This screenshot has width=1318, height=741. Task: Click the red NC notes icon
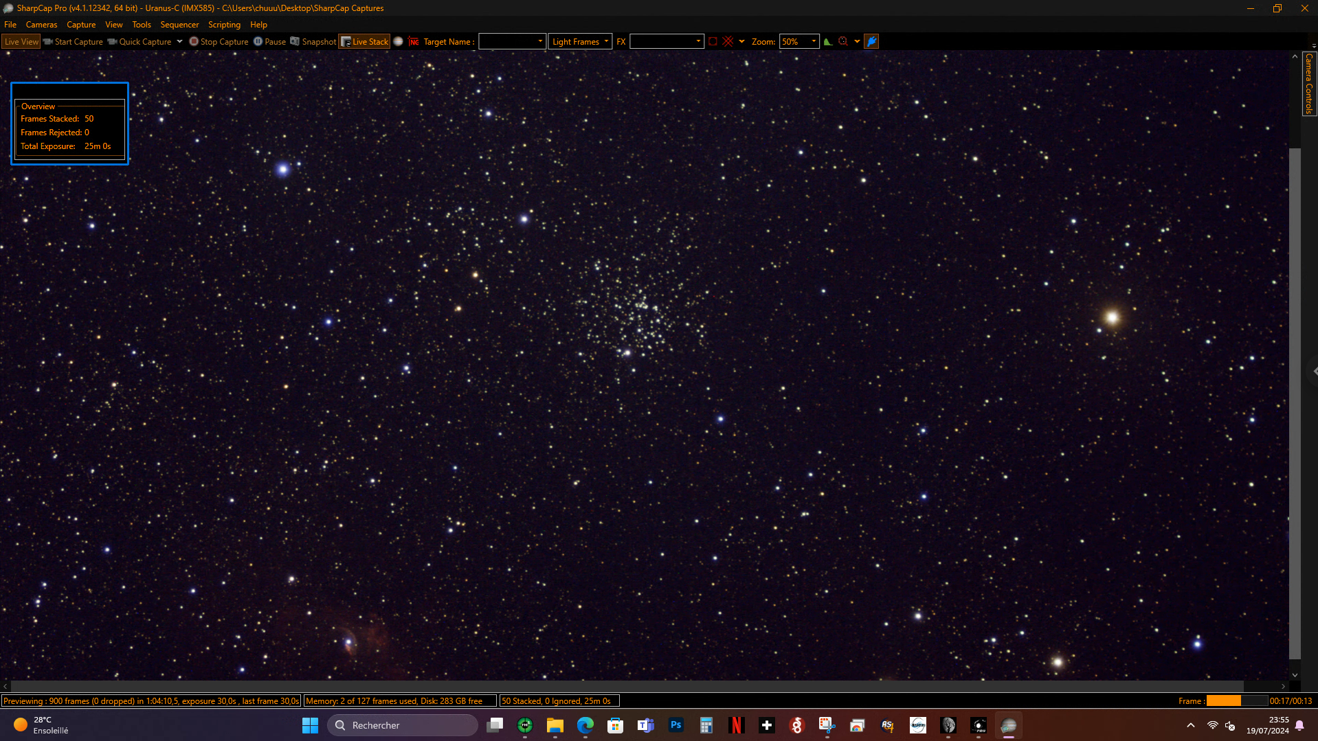coord(414,41)
